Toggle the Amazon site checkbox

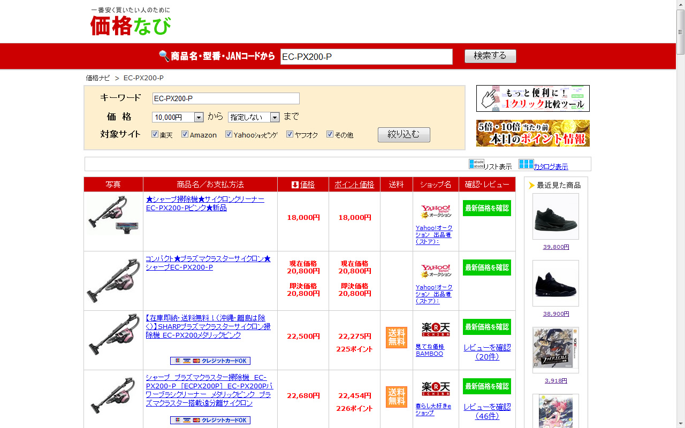tap(185, 134)
